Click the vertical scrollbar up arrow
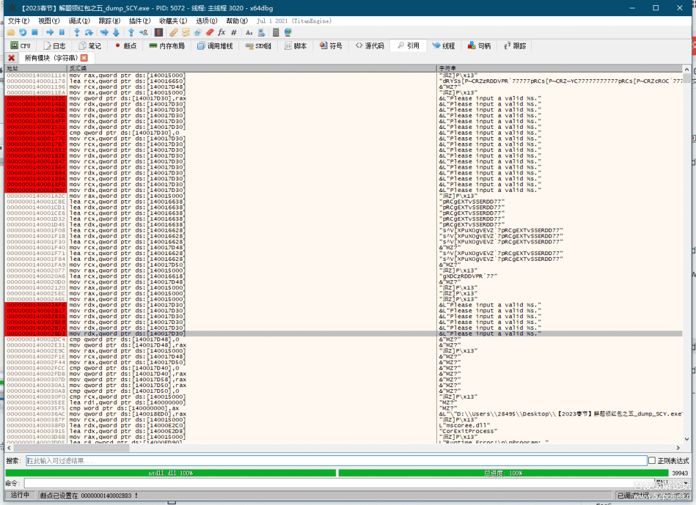The image size is (696, 505). click(x=687, y=69)
